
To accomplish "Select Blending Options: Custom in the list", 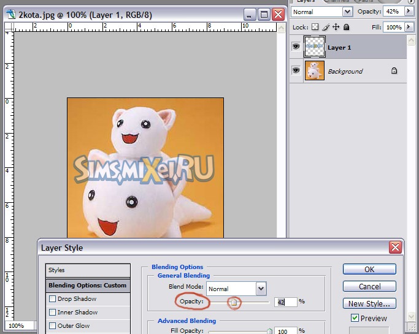I will pos(88,285).
